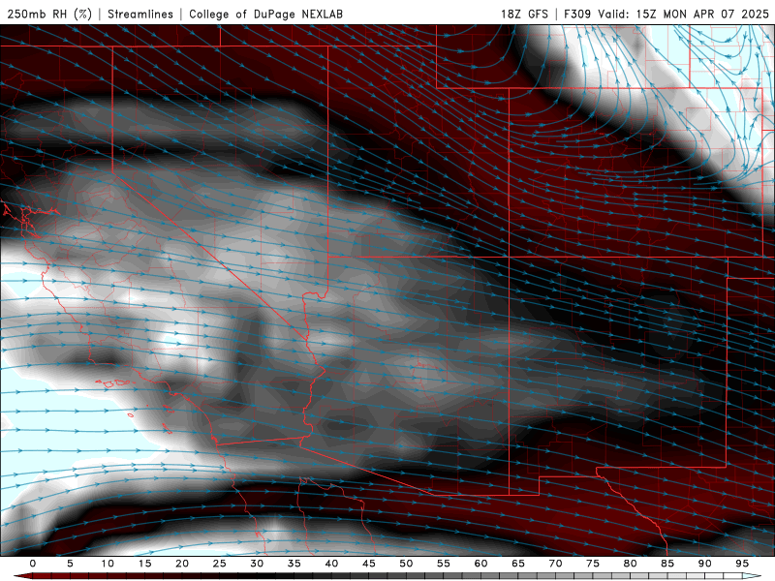Viewport: 775px width, 581px height.
Task: Click the '18Z GFS' model run label
Action: pos(524,14)
